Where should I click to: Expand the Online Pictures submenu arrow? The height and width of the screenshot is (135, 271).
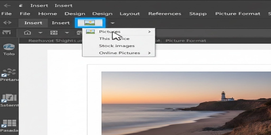(x=149, y=53)
